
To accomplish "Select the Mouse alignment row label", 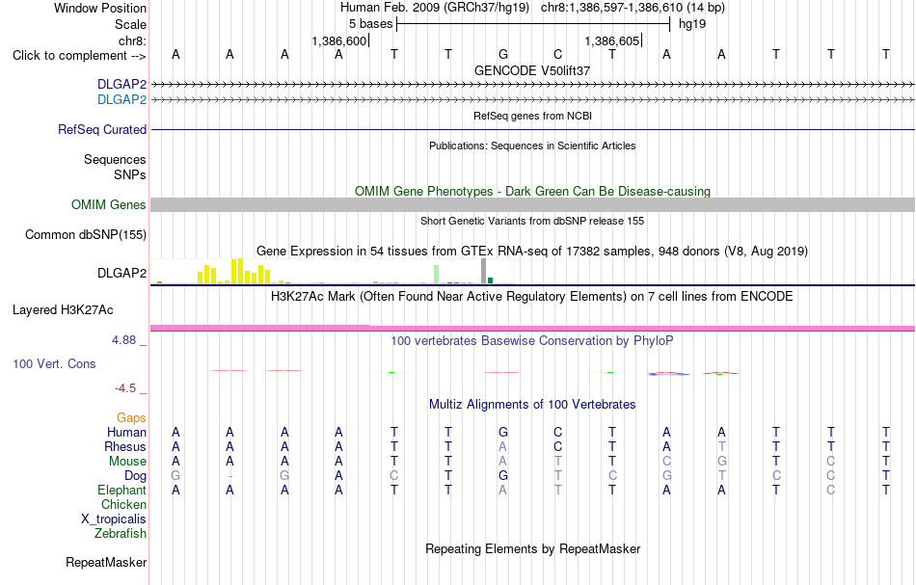I will [127, 462].
